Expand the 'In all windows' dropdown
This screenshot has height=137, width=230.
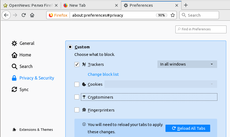(187, 64)
